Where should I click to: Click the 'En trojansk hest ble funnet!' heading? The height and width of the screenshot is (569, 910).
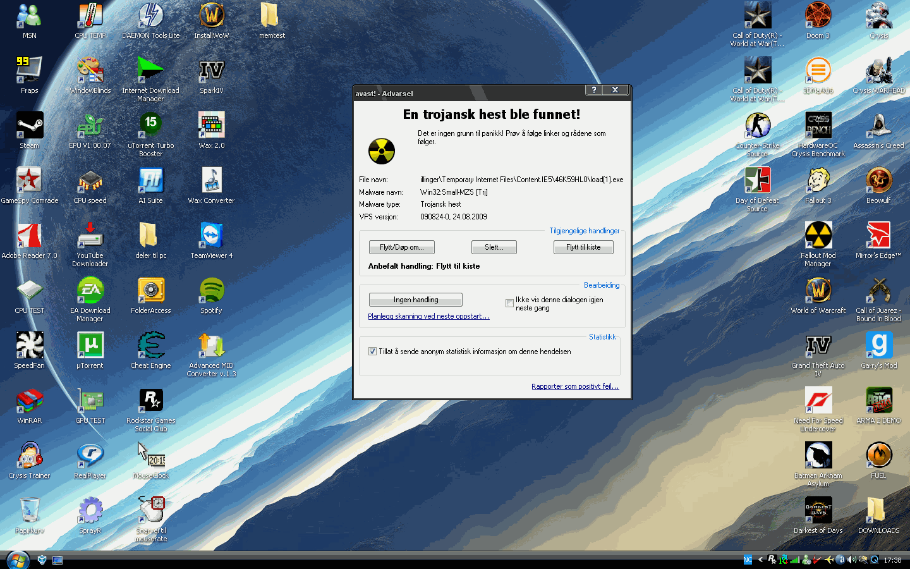(x=492, y=114)
